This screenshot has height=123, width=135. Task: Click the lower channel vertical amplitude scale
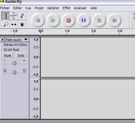point(35,99)
